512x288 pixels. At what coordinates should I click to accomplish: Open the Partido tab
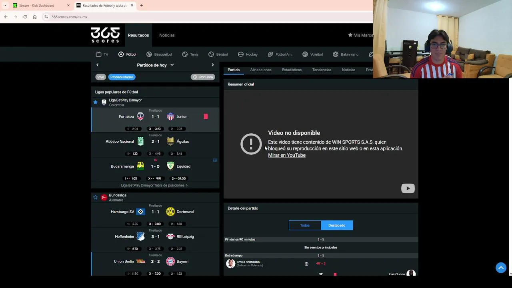(x=234, y=70)
